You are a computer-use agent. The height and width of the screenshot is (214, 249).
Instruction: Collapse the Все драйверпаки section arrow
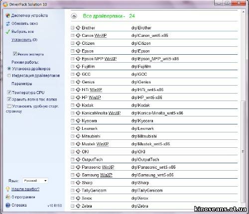pyautogui.click(x=74, y=16)
